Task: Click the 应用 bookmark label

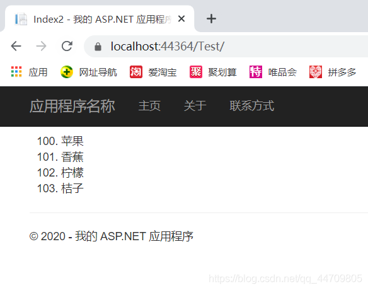Action: coord(38,72)
